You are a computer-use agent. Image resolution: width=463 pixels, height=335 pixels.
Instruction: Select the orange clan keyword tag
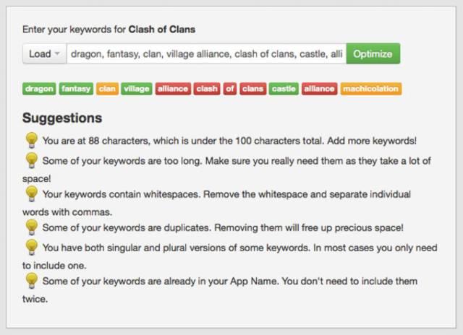click(x=107, y=89)
